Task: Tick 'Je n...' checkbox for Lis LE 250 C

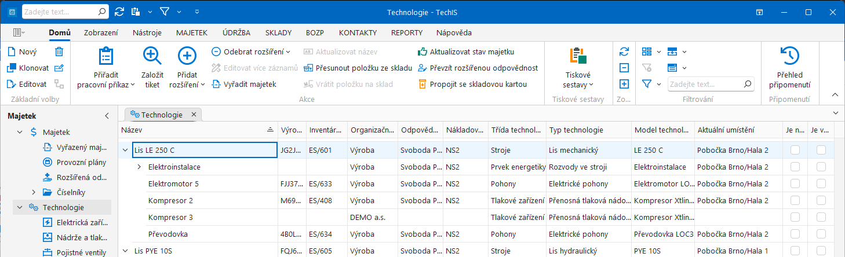Action: [795, 150]
